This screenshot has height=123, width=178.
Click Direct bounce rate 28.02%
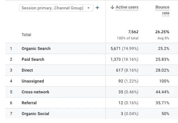click(x=162, y=70)
